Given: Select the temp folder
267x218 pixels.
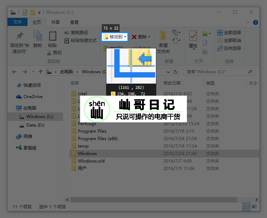Looking at the screenshot, I should click(80, 146).
